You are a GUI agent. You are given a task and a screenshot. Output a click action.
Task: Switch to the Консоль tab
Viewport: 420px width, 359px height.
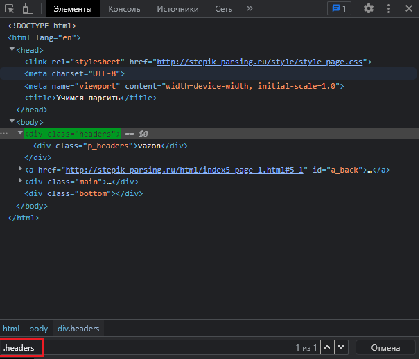pyautogui.click(x=124, y=9)
